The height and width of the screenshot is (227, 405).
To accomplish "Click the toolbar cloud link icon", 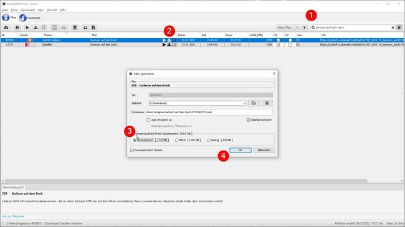I will [x=64, y=27].
